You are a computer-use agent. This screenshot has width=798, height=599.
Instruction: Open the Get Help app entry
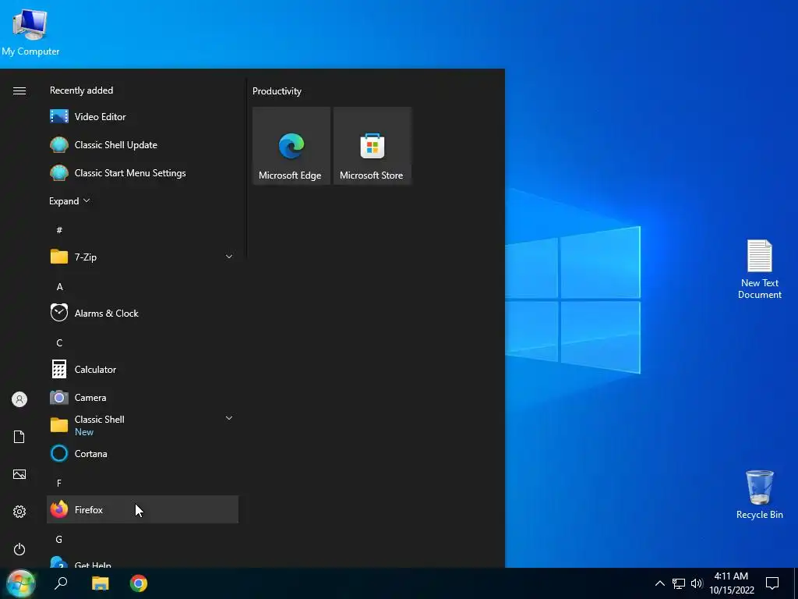143,562
